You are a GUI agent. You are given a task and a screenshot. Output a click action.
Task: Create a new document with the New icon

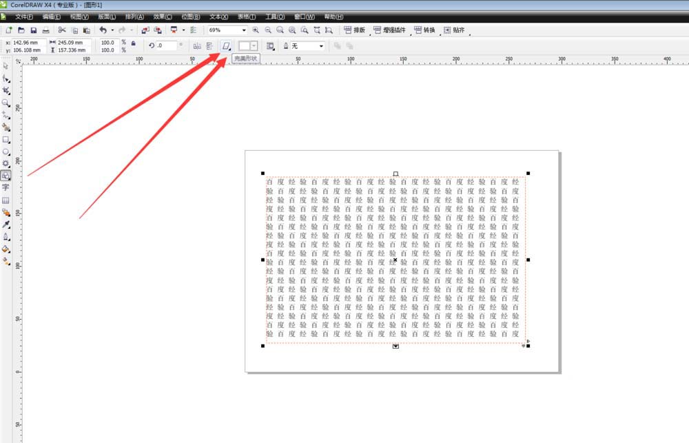(x=9, y=30)
